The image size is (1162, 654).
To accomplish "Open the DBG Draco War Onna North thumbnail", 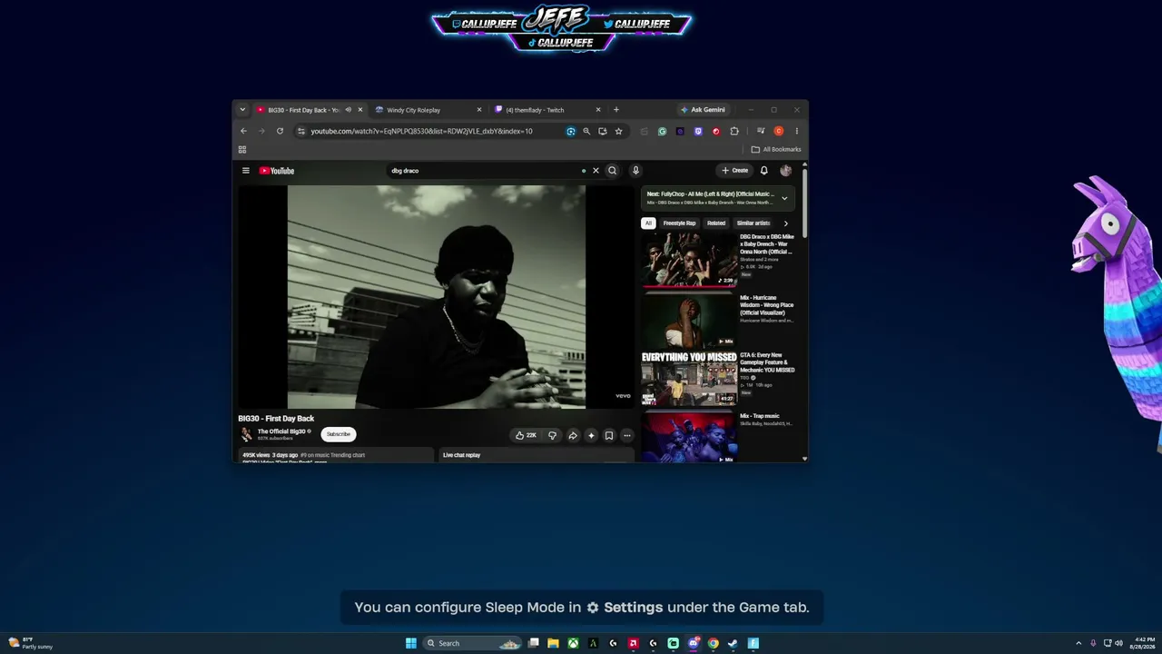I will pyautogui.click(x=689, y=260).
